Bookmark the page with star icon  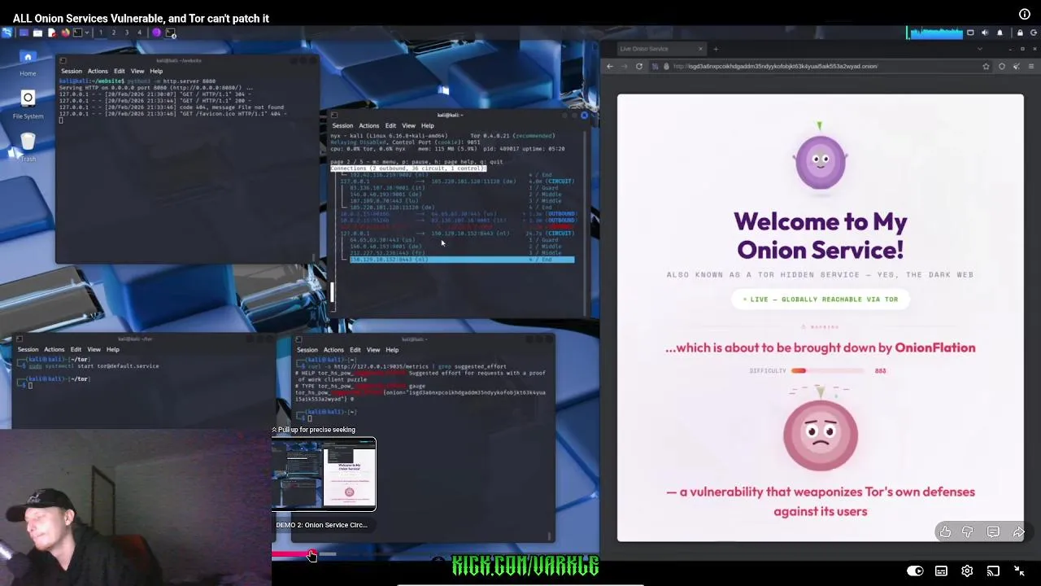coord(986,66)
